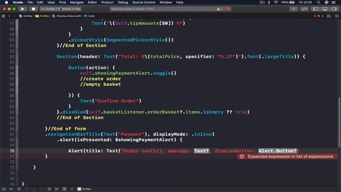341x192 pixels.
Task: Open the body symbol breadcrumb
Action: point(90,16)
